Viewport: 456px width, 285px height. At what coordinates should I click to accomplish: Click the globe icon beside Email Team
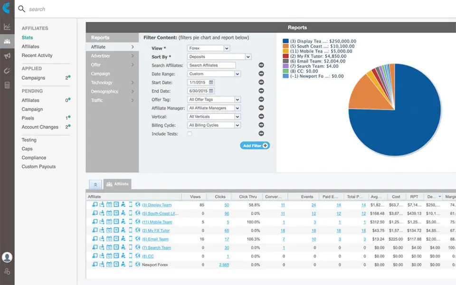[x=137, y=238]
